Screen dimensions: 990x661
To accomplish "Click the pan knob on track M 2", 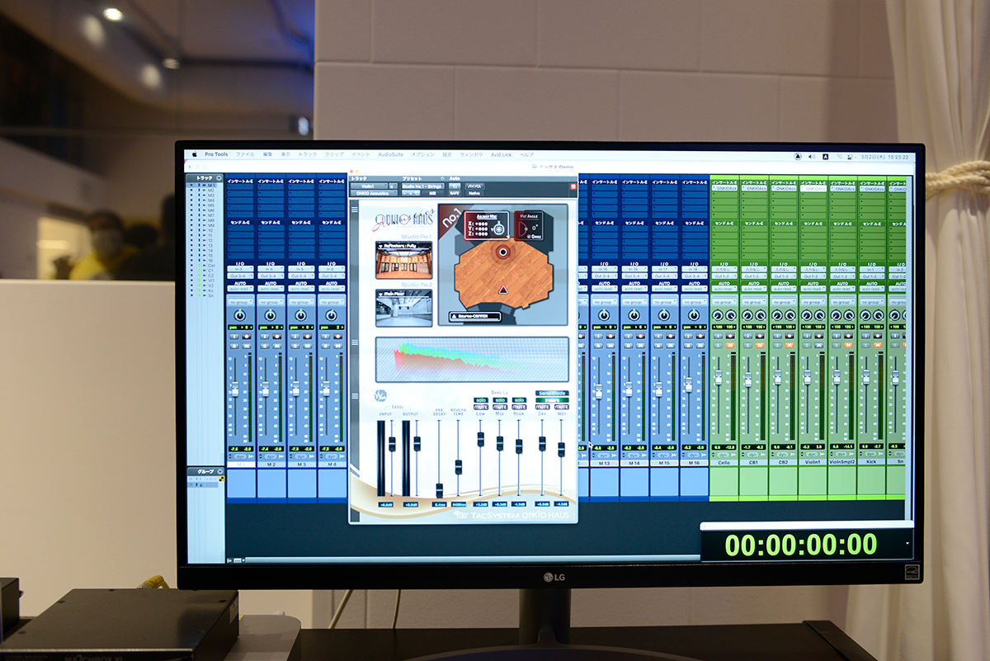I will [271, 316].
